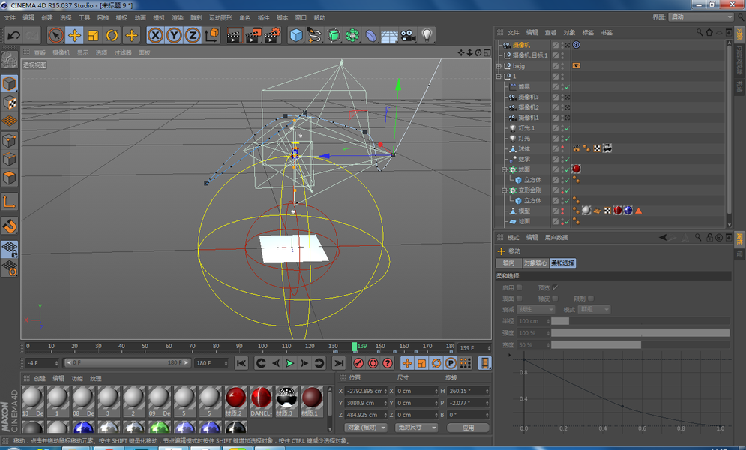Toggle the 预览 checkbox
The image size is (746, 450).
point(556,287)
